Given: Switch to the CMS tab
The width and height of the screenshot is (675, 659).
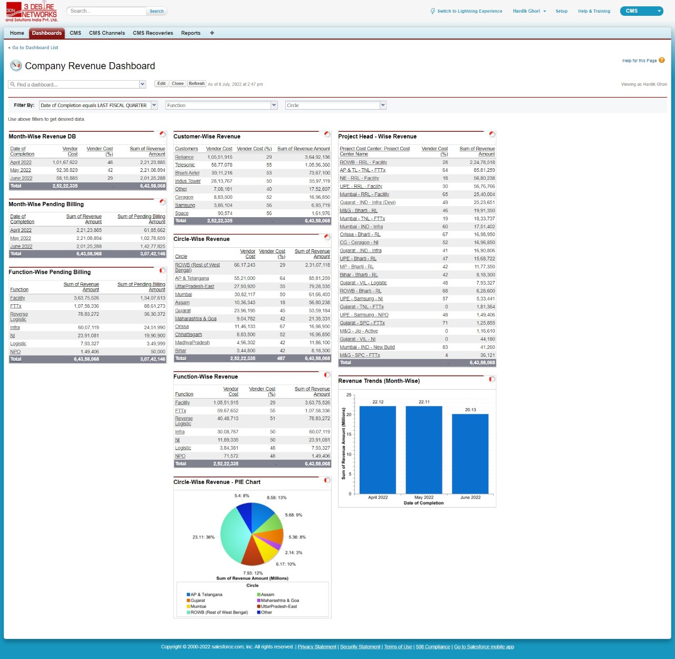Looking at the screenshot, I should [x=75, y=33].
